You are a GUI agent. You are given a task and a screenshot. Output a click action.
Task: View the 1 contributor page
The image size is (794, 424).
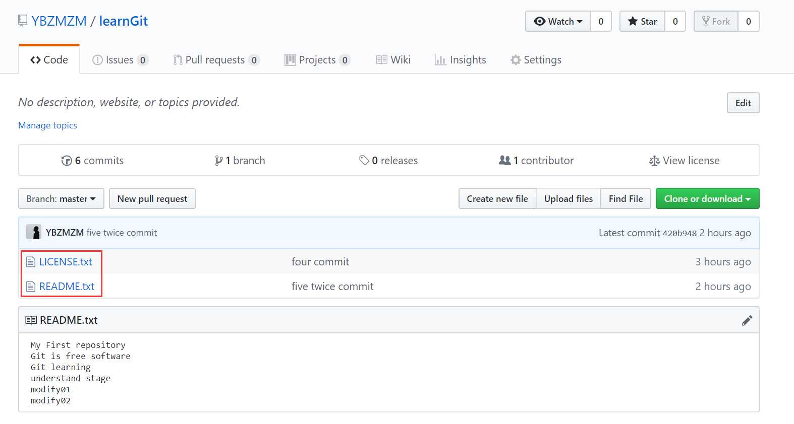point(536,161)
